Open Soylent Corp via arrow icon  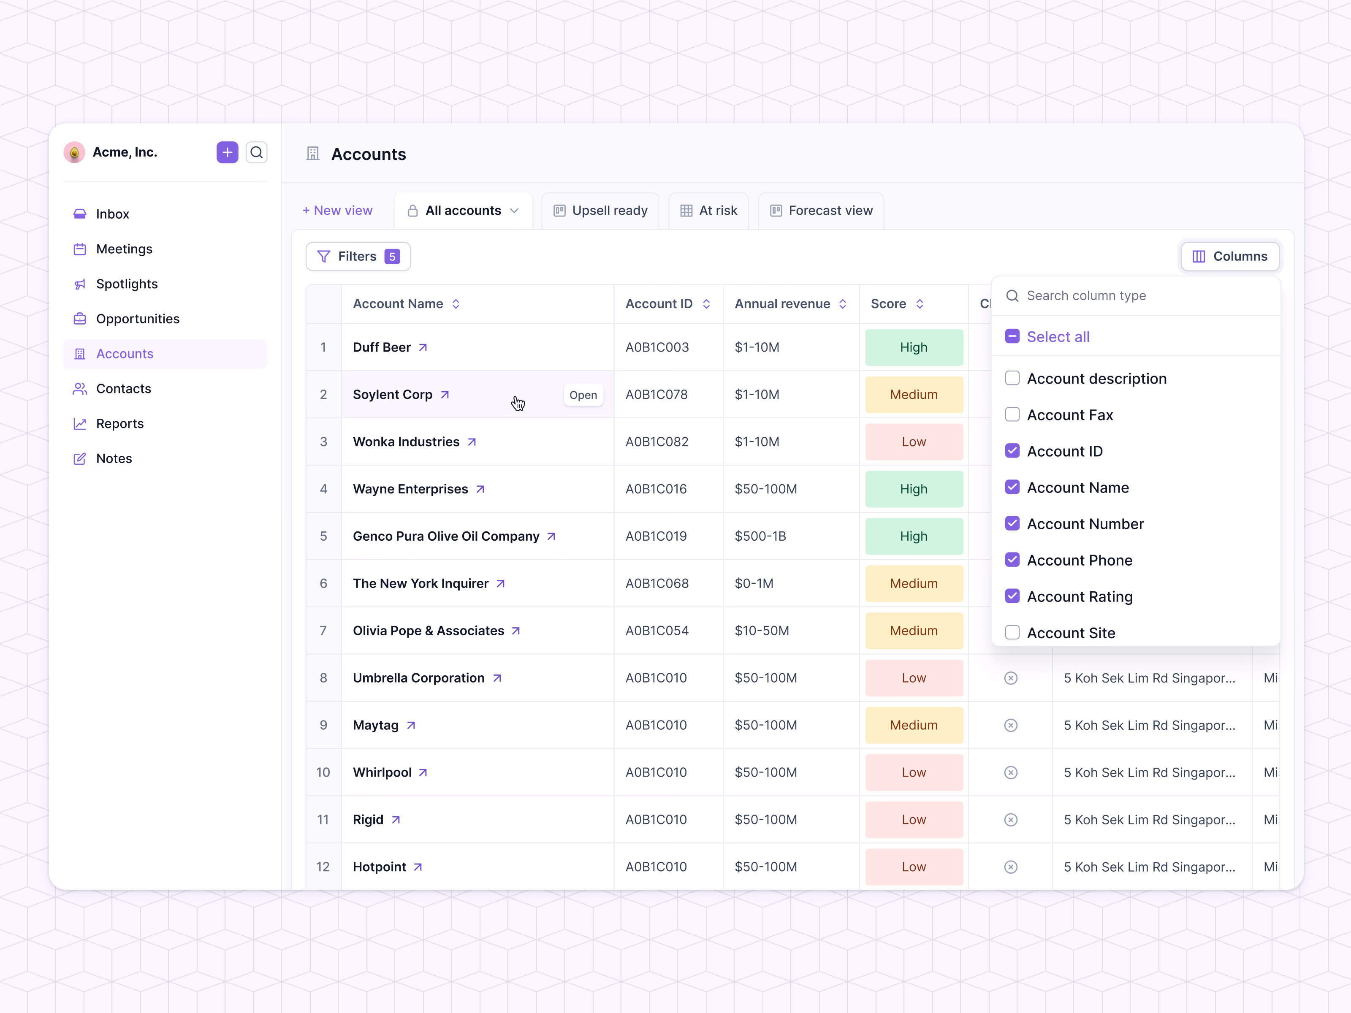pyautogui.click(x=445, y=395)
